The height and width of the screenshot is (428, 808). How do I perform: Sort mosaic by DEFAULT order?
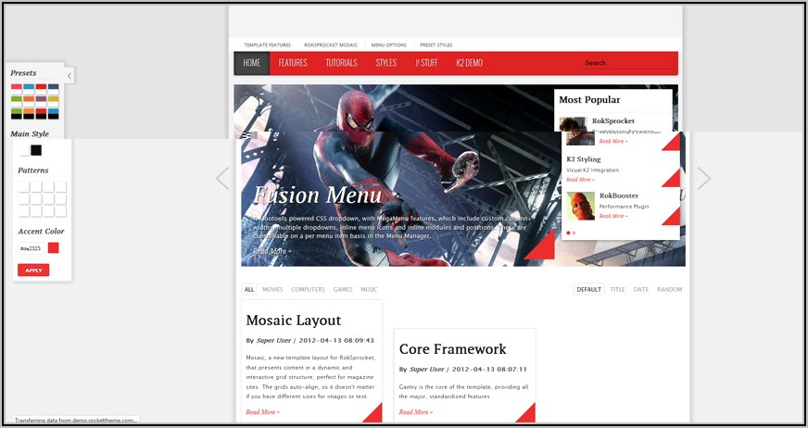(589, 289)
